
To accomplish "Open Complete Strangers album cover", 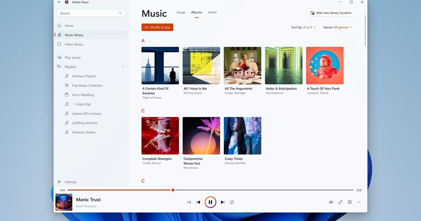I will coord(160,136).
